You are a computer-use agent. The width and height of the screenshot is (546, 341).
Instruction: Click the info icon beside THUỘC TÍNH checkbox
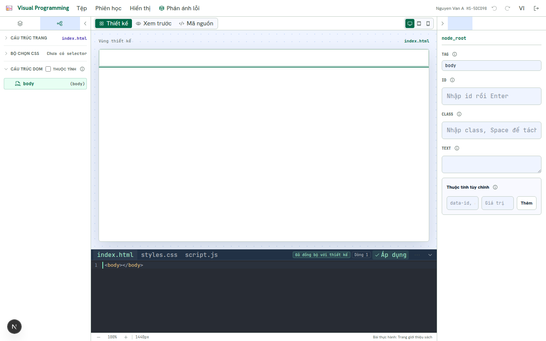click(82, 69)
